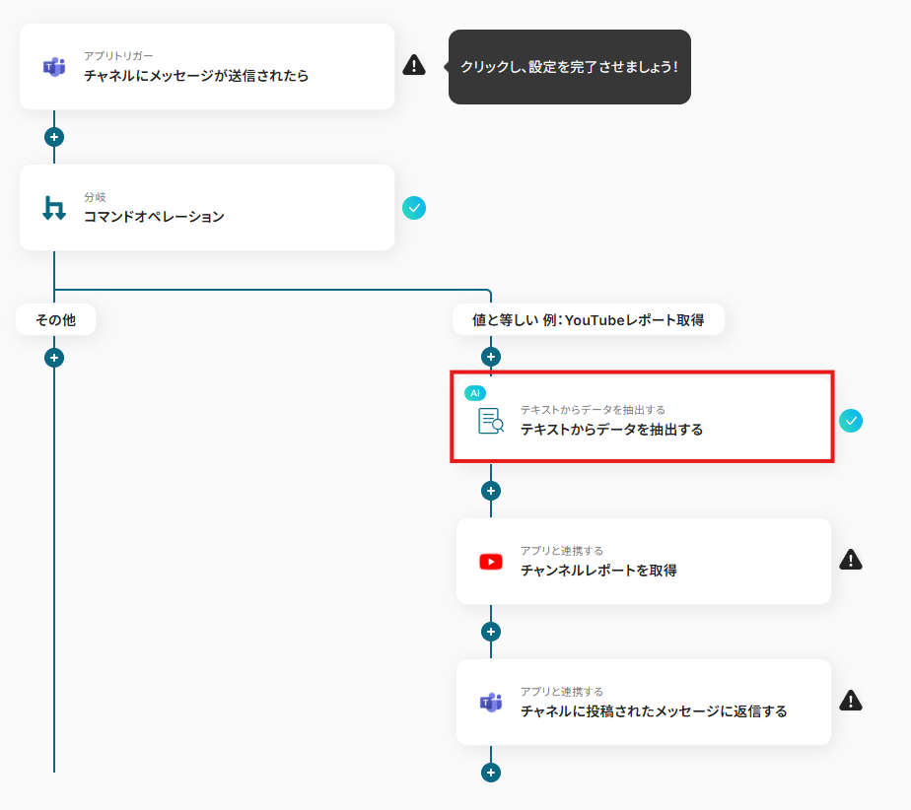Click the warning icon beside the trigger card
Screen dimensions: 911x810
pyautogui.click(x=414, y=65)
